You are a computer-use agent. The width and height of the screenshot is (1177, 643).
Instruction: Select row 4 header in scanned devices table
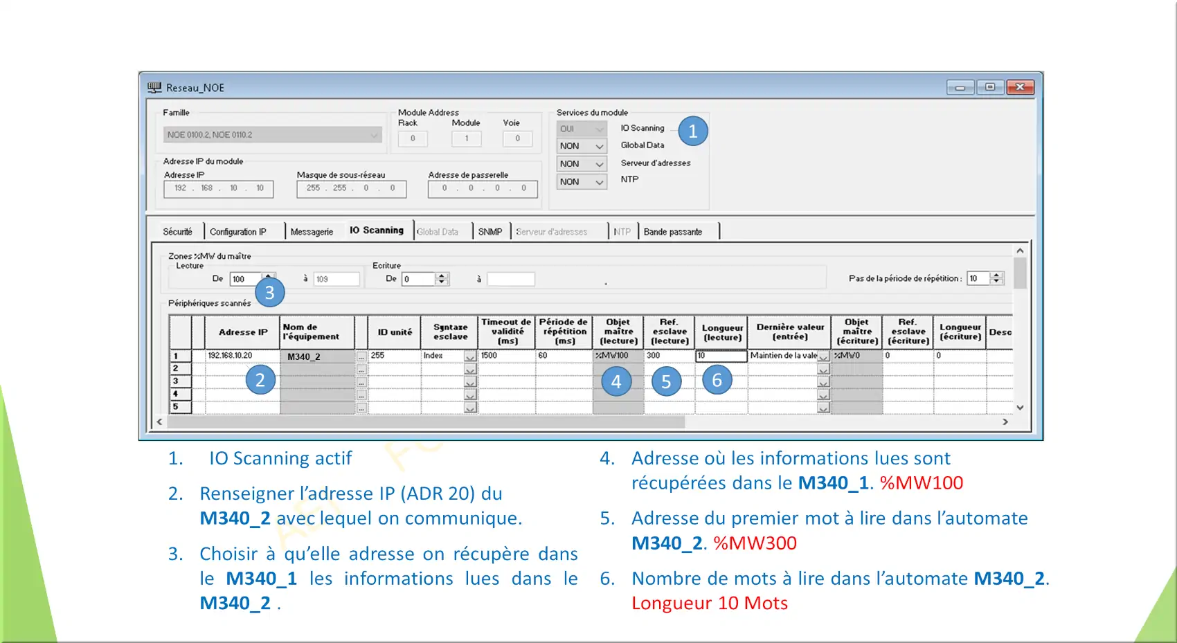tap(180, 394)
